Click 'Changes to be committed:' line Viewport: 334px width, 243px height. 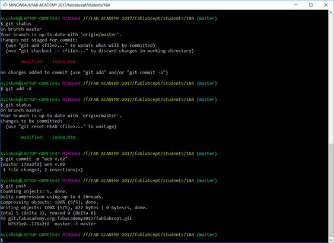point(31,121)
